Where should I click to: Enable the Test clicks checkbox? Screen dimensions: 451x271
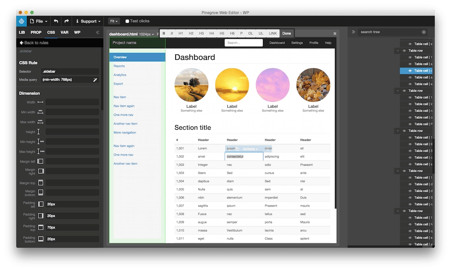(127, 21)
